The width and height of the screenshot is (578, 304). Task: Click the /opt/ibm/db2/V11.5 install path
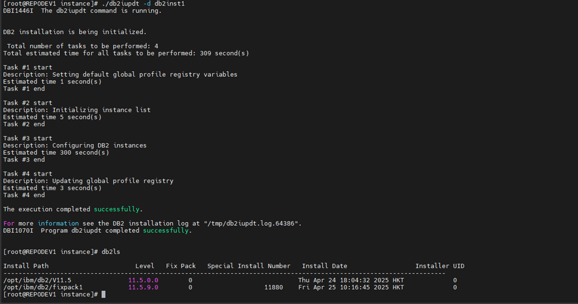[37, 281]
